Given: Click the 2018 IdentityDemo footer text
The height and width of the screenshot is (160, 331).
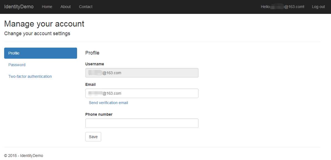Looking at the screenshot, I should pyautogui.click(x=24, y=156).
